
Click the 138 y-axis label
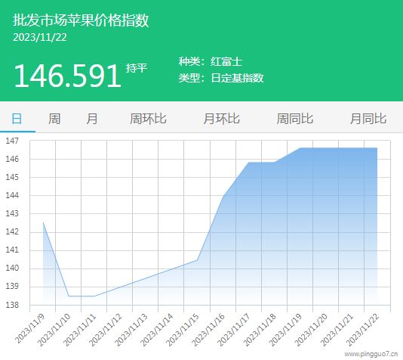pos(12,305)
